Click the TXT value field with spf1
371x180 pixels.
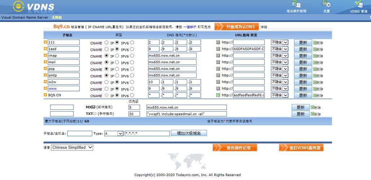(186, 114)
